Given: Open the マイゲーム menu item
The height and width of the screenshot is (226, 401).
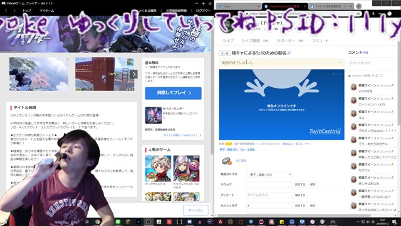Looking at the screenshot, I should click(x=47, y=11).
